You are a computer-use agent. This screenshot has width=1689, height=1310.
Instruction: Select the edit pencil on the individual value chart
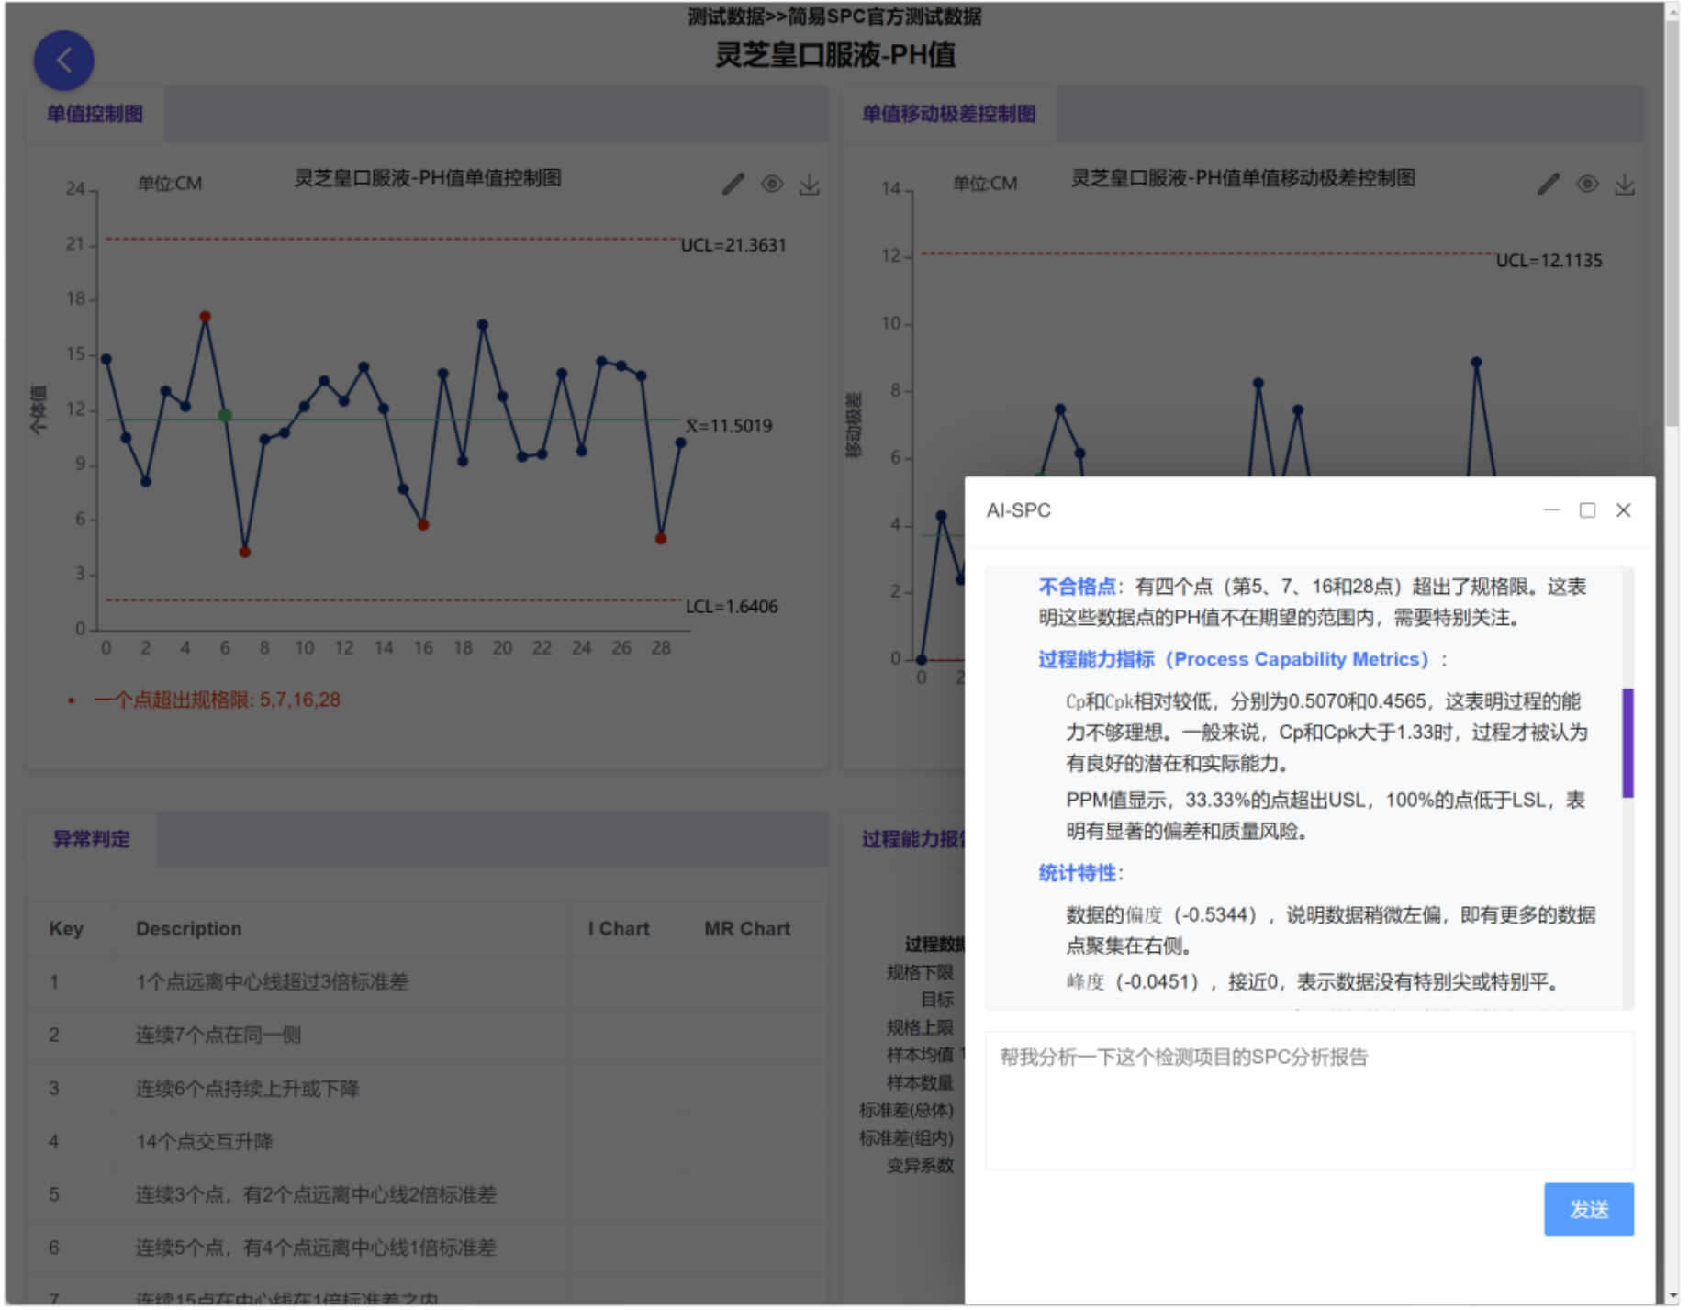(733, 184)
